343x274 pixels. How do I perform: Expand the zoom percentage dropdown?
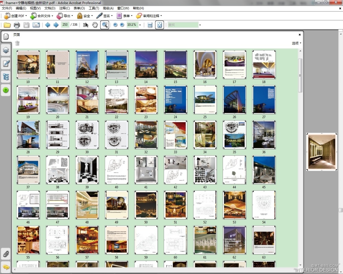point(140,25)
